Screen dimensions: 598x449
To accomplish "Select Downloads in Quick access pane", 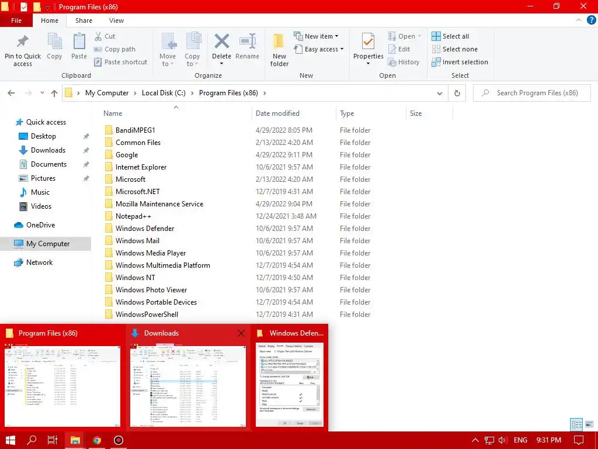I will (48, 150).
